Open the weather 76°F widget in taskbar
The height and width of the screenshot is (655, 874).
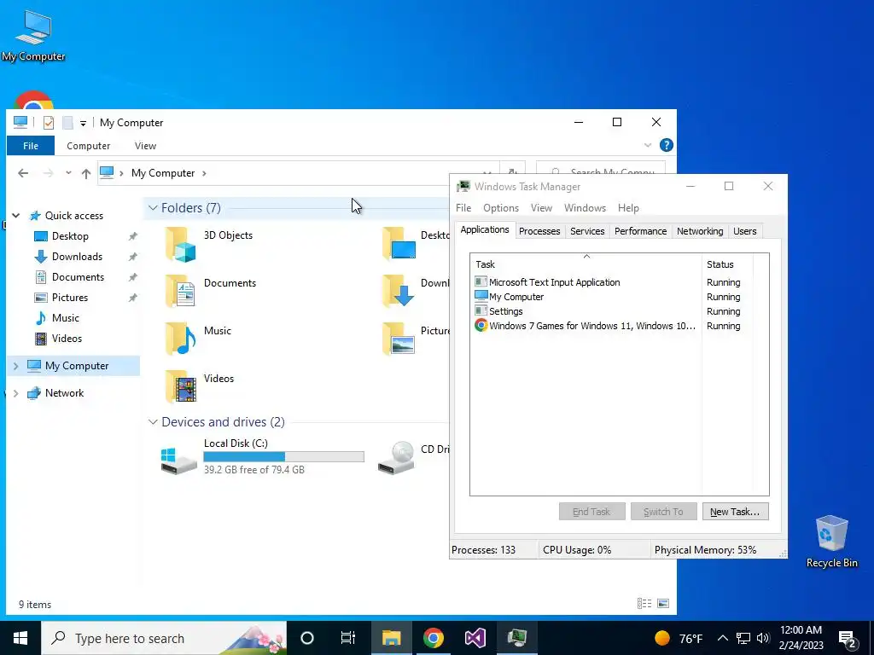679,638
